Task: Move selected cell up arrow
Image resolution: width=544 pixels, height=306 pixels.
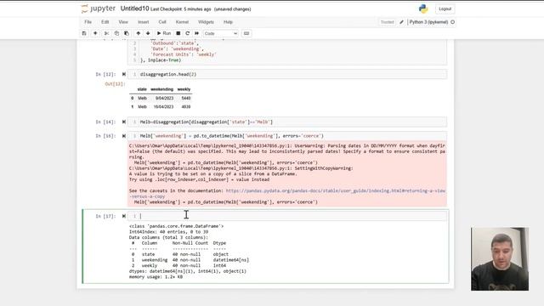Action: click(138, 33)
